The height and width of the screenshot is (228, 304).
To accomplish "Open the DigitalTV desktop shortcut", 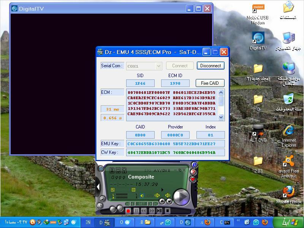I will [x=258, y=41].
